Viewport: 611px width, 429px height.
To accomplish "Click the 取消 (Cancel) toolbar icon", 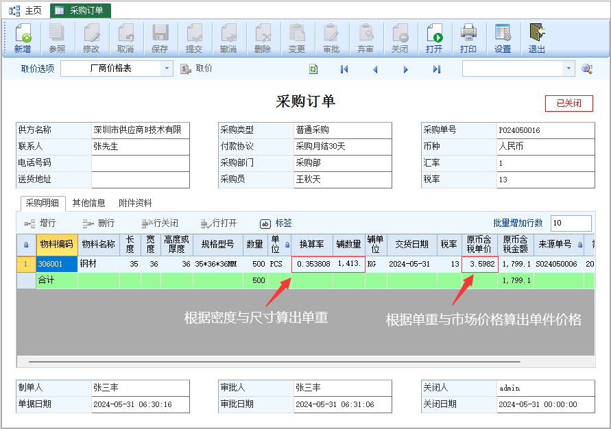I will pos(125,38).
